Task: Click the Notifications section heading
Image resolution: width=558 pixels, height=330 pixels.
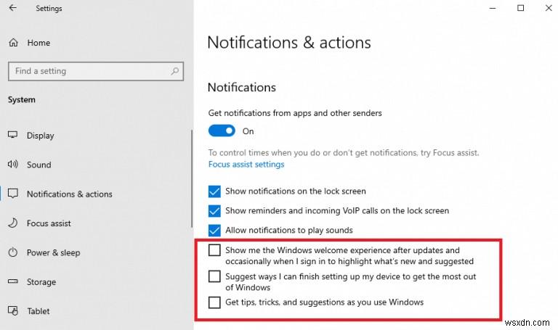Action: click(x=242, y=87)
